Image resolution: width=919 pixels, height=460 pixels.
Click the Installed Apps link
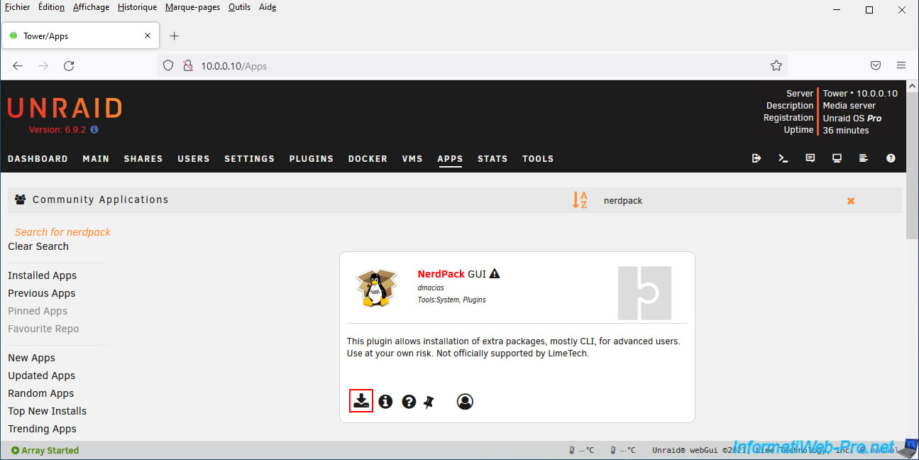point(42,275)
